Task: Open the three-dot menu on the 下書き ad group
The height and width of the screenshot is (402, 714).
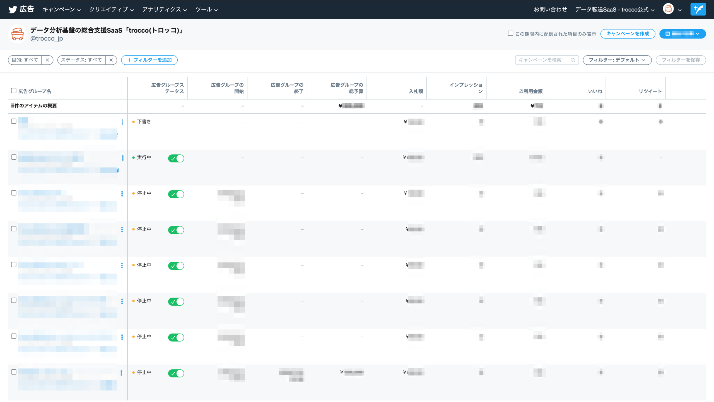Action: pyautogui.click(x=122, y=122)
